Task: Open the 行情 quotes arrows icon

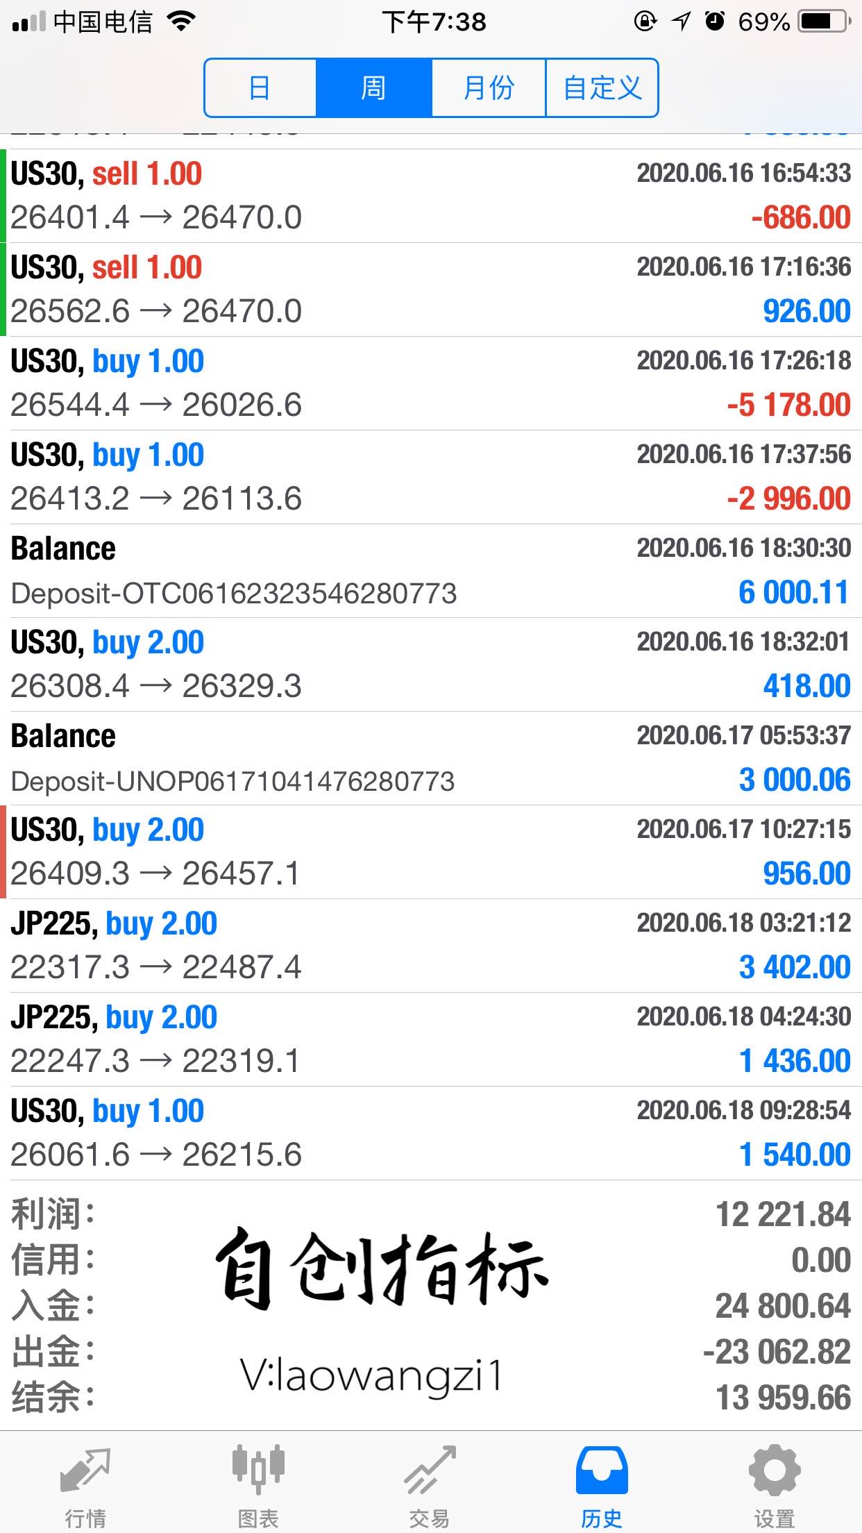Action: 85,1472
